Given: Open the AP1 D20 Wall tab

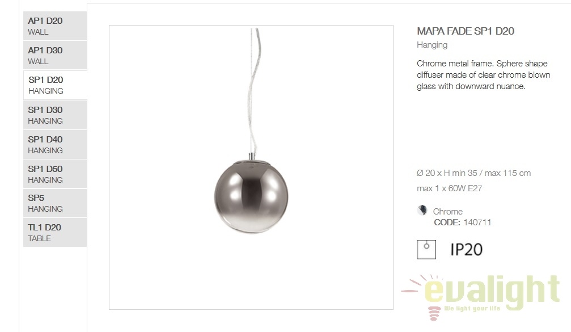Looking at the screenshot, I should [55, 26].
